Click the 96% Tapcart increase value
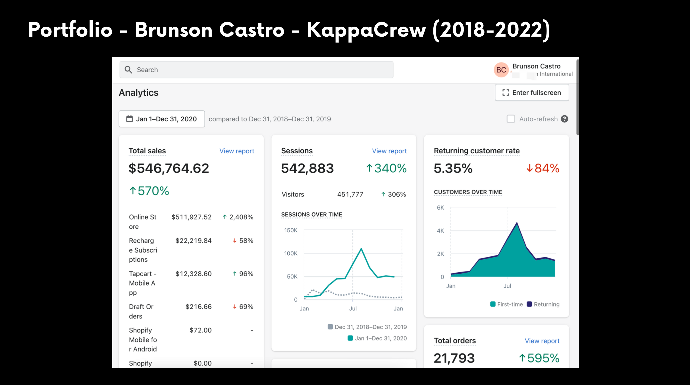690x385 pixels. tap(243, 274)
